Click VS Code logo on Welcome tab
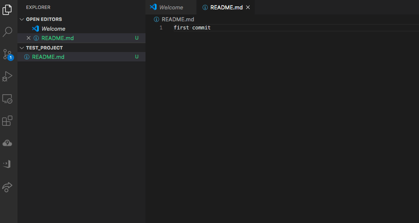 tap(153, 7)
